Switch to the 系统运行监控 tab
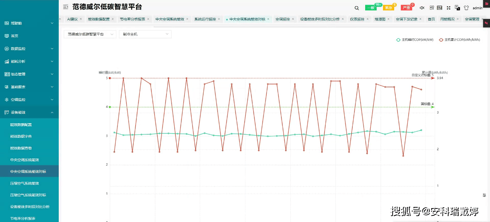 pyautogui.click(x=205, y=19)
